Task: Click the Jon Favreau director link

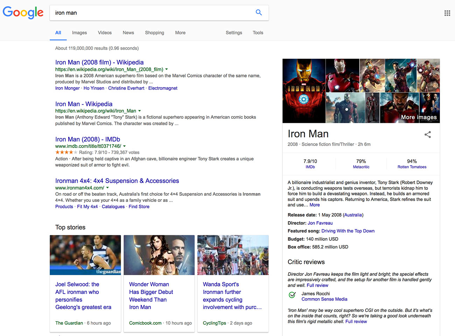Action: click(x=320, y=223)
